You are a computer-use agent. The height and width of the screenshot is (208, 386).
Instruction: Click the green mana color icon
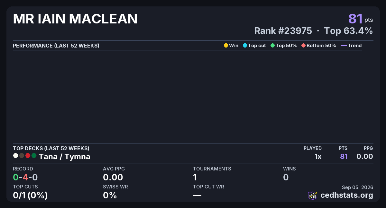tap(34, 156)
